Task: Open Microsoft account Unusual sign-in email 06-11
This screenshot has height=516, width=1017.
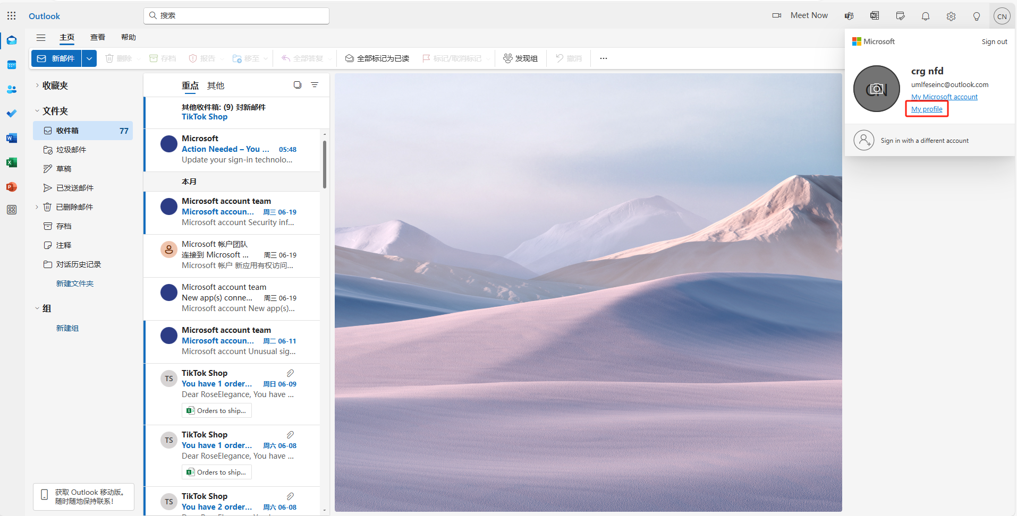Action: pyautogui.click(x=233, y=341)
